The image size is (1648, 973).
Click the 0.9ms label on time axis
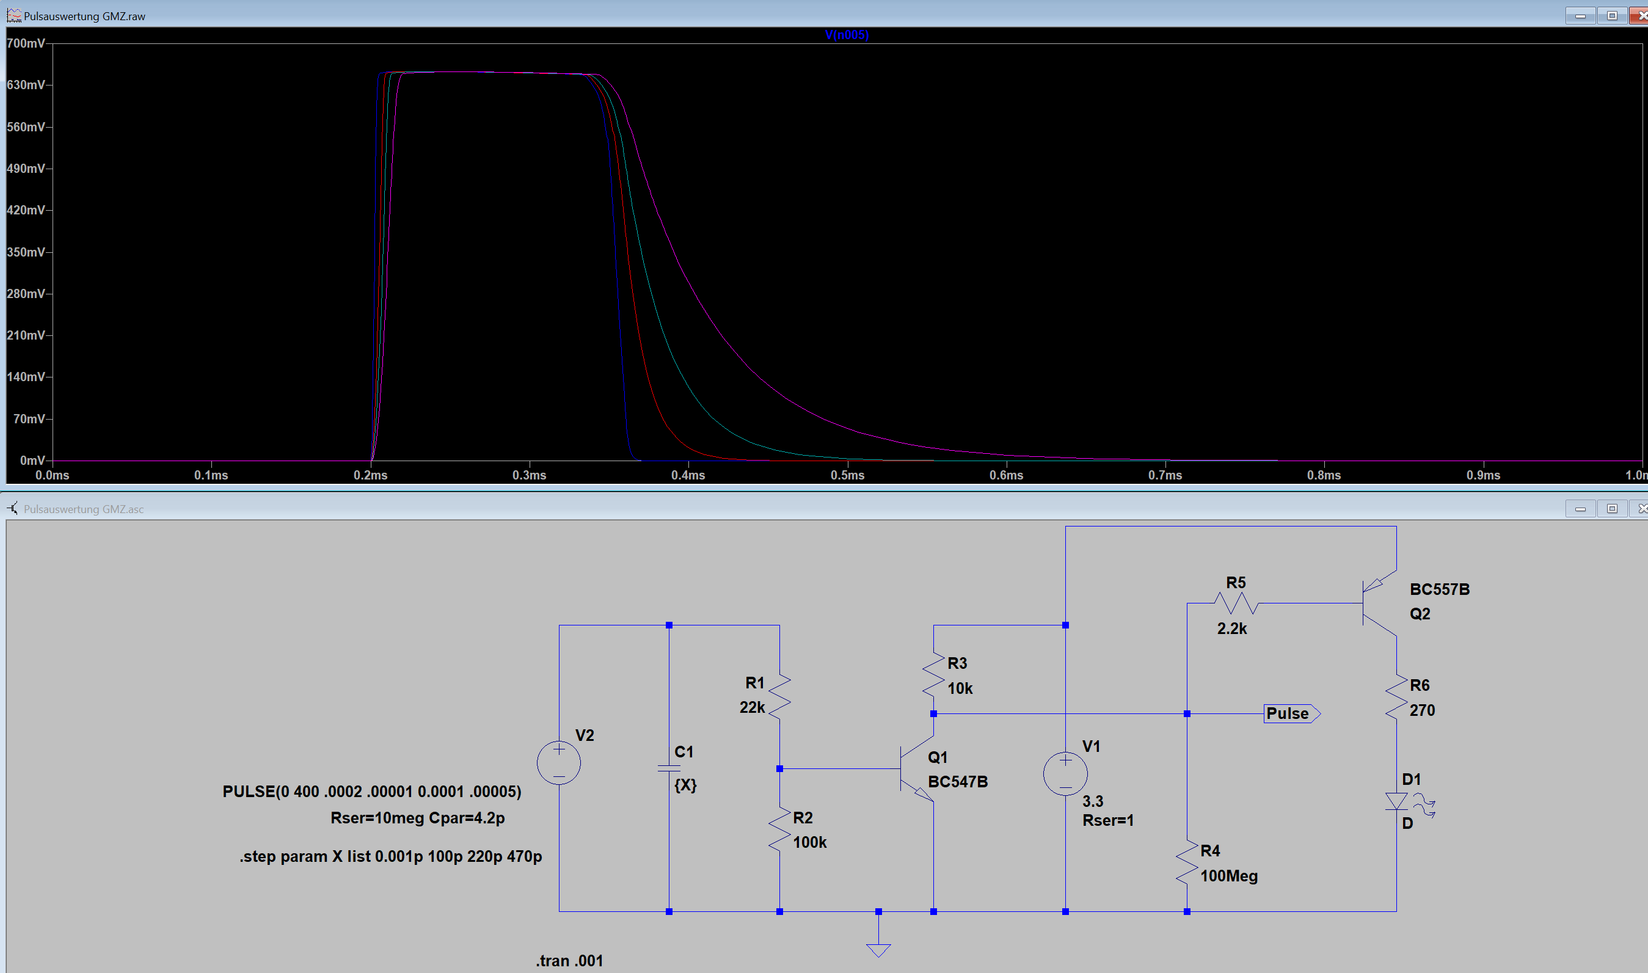[x=1483, y=475]
